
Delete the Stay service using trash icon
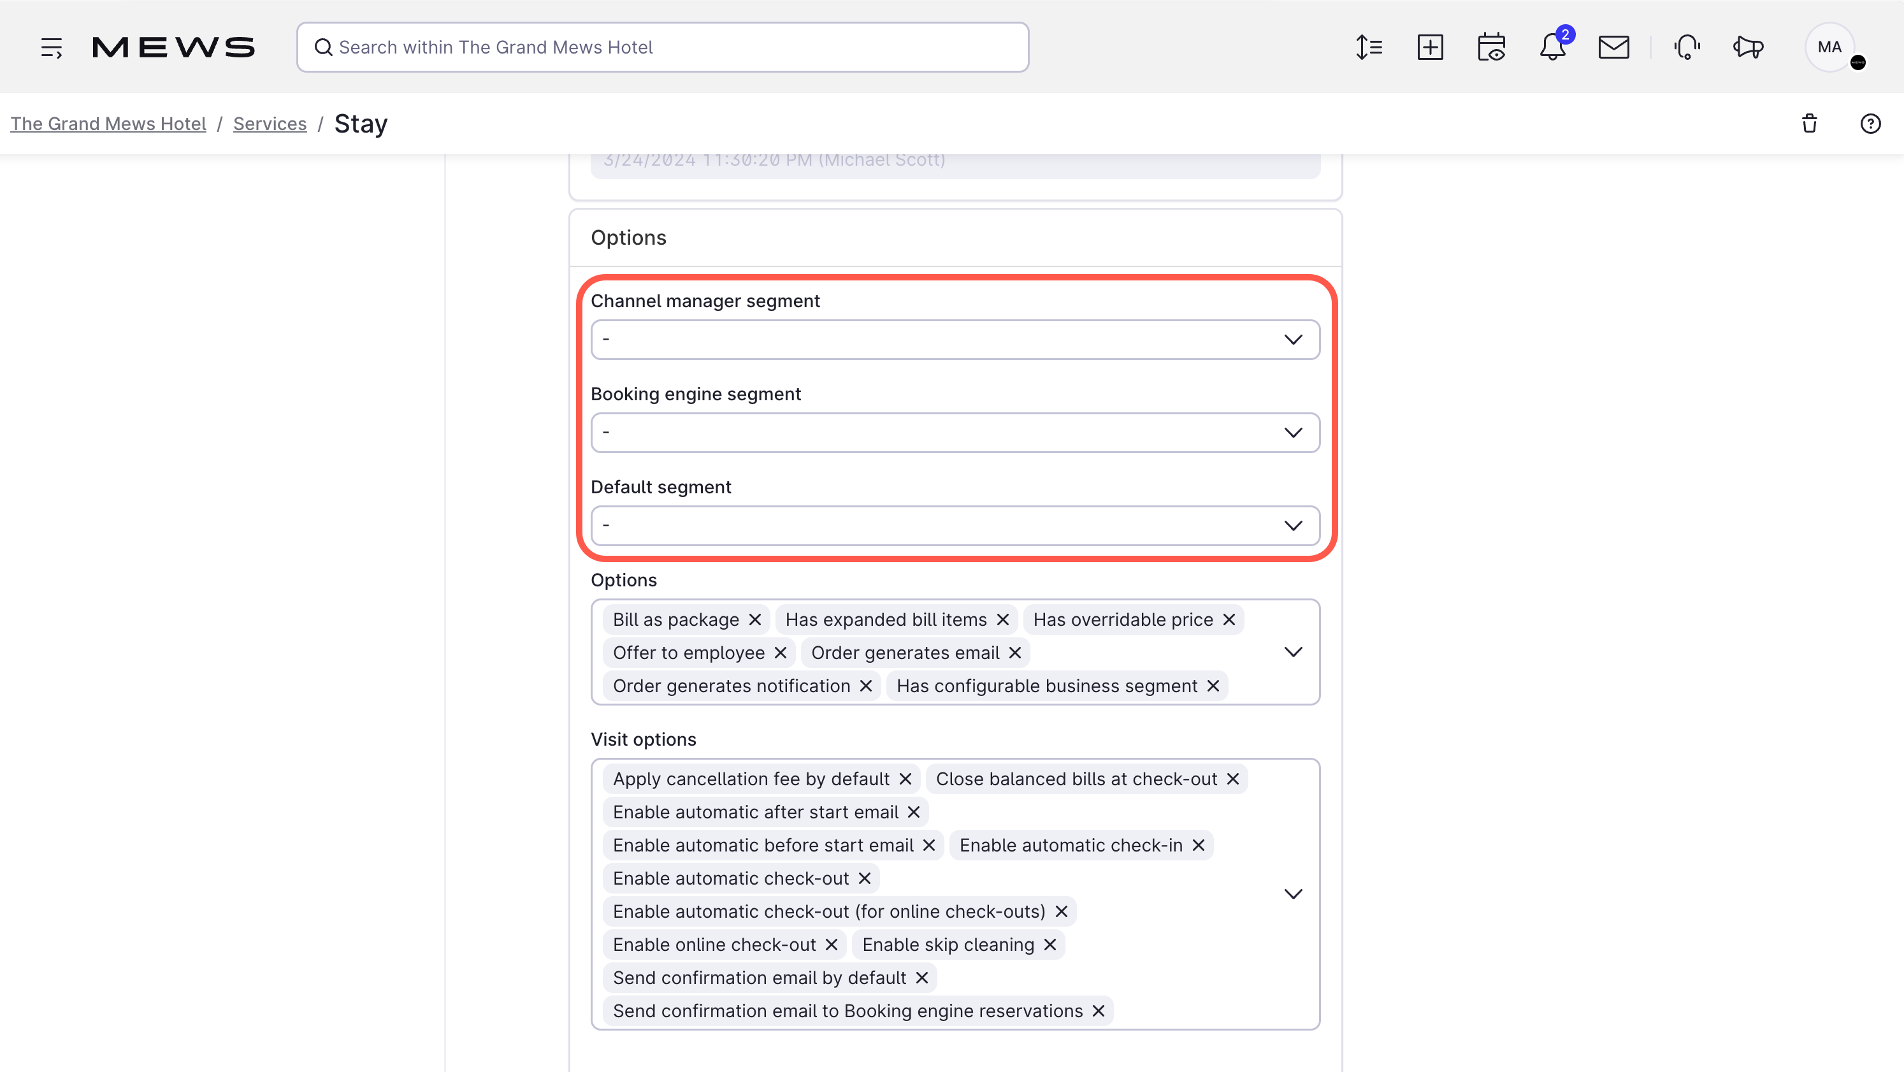pyautogui.click(x=1810, y=123)
